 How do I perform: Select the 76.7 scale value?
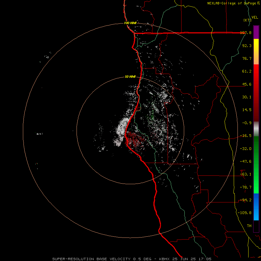[x=247, y=58]
